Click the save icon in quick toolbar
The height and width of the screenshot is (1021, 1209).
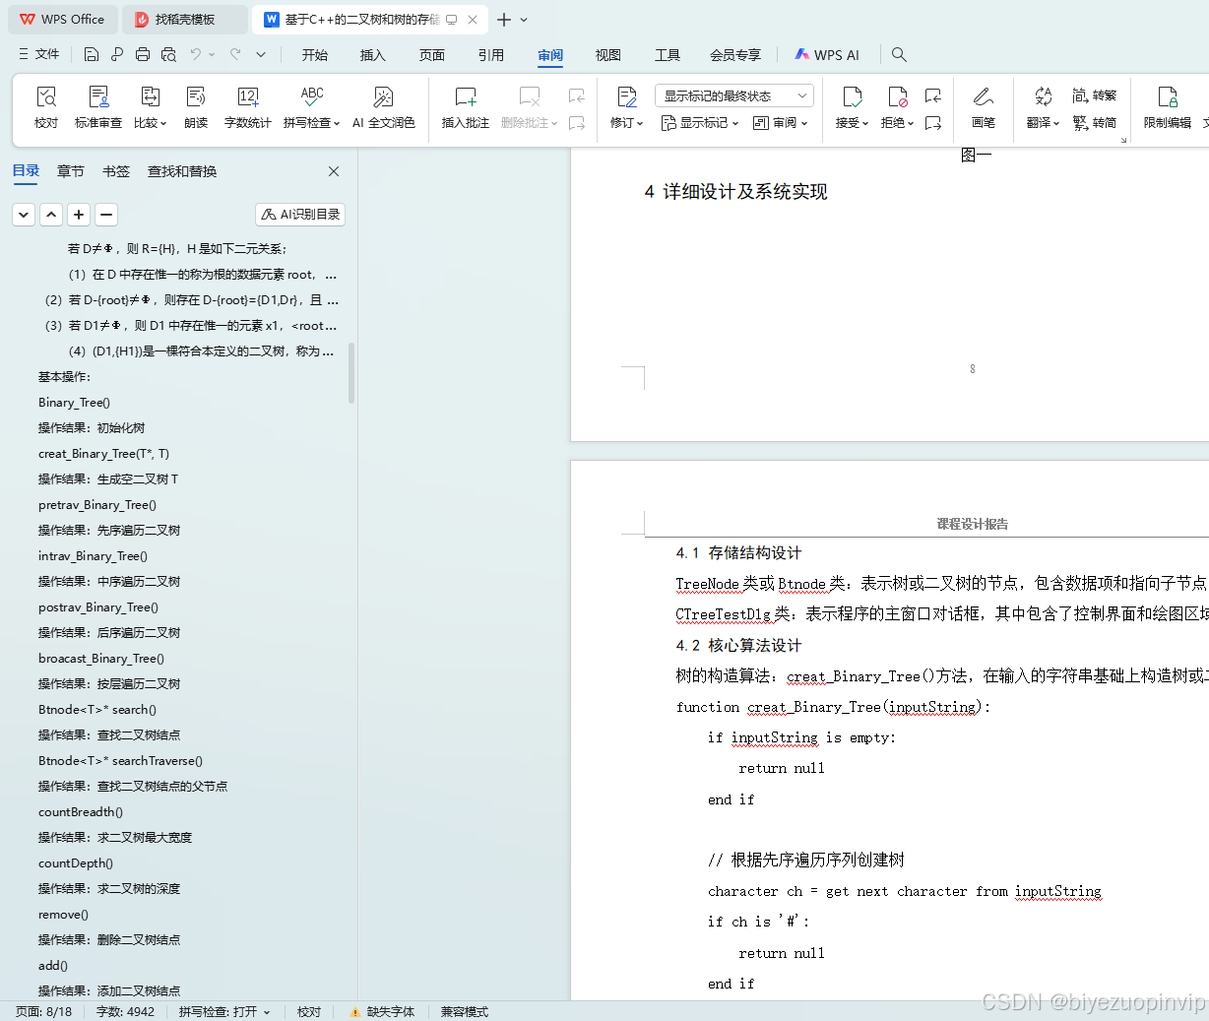92,54
